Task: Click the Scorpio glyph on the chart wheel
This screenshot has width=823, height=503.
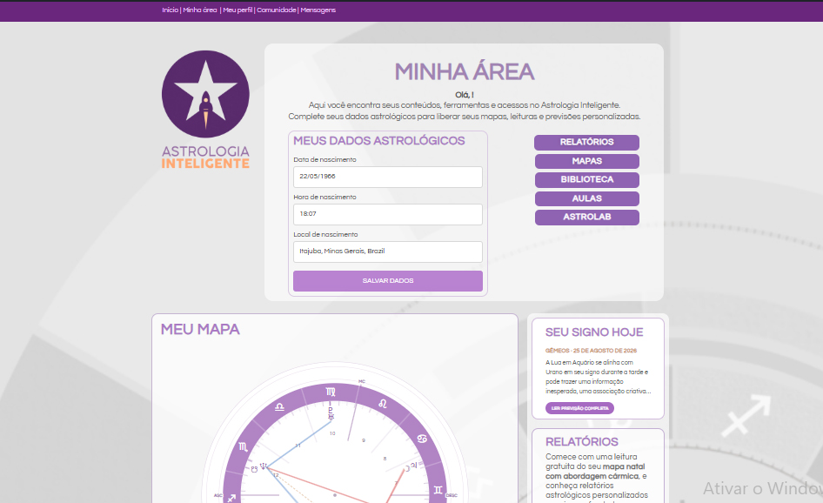Action: pyautogui.click(x=243, y=446)
